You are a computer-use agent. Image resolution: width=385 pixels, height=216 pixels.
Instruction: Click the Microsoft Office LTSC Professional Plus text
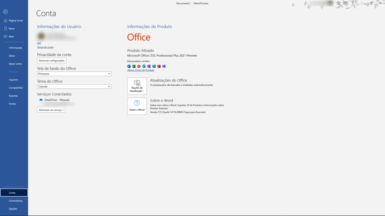pos(162,56)
